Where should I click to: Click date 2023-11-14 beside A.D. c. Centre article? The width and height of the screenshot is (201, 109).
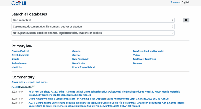pos(17,103)
